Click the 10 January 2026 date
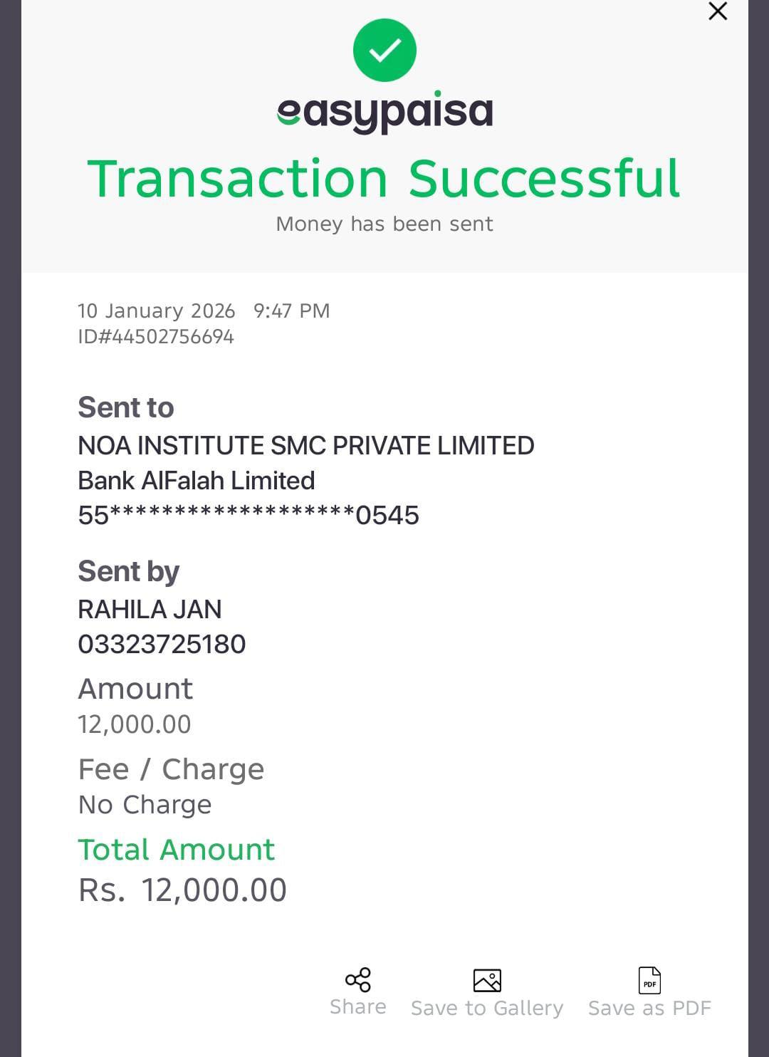Viewport: 769px width, 1057px height. (x=156, y=311)
